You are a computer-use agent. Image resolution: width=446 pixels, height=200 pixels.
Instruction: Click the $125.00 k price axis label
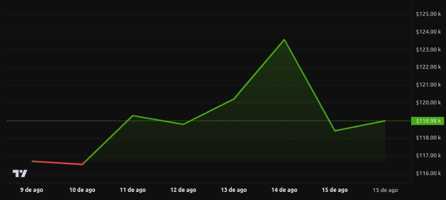[x=428, y=14]
